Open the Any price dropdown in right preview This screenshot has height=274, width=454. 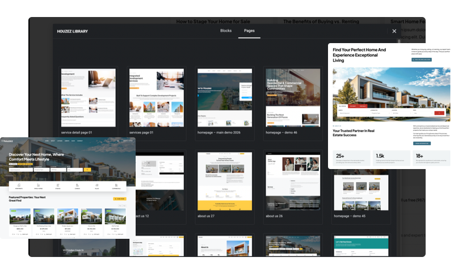pyautogui.click(x=423, y=113)
